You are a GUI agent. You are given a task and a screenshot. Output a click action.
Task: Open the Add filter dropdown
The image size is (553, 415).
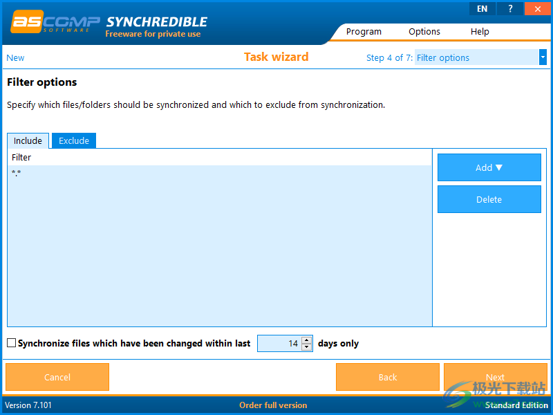[489, 167]
